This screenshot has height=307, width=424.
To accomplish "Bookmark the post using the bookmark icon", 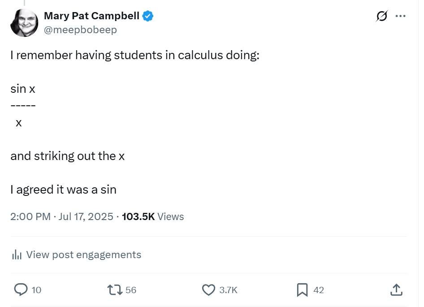I will [x=303, y=290].
